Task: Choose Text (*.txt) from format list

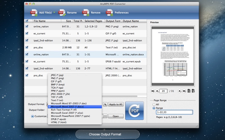Action: point(75,100)
